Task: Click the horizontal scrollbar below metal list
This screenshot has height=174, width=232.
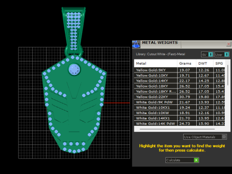Action: click(x=177, y=129)
